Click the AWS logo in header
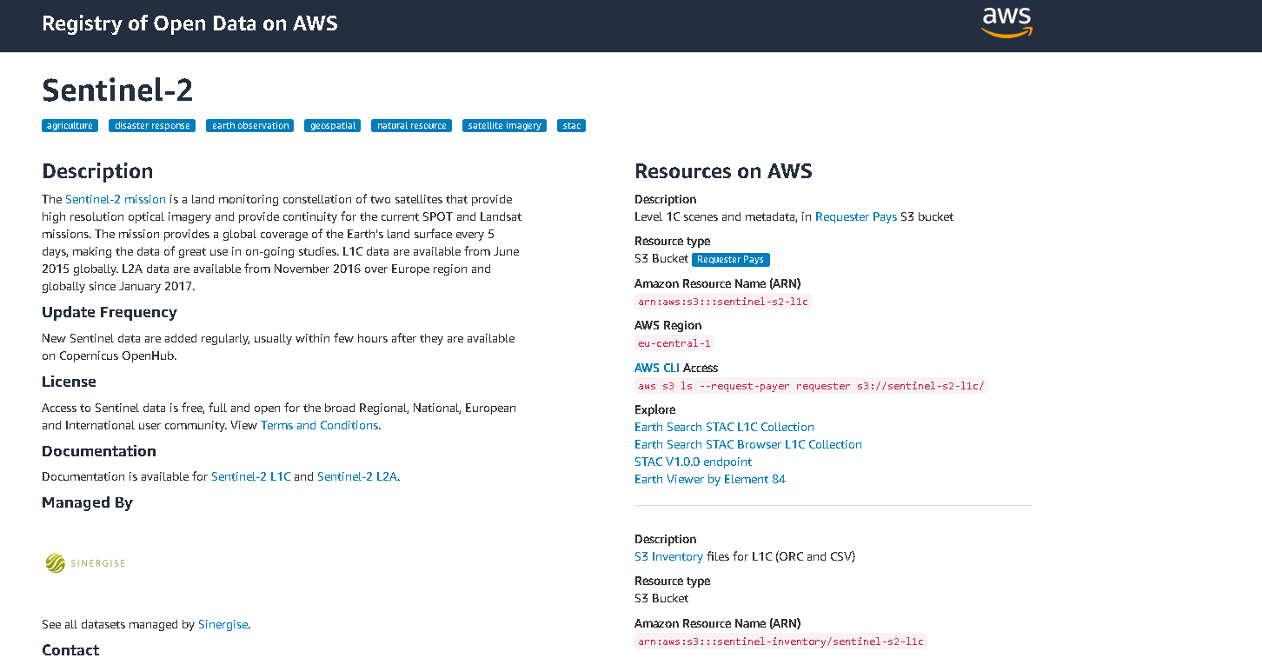This screenshot has height=658, width=1262. [x=1006, y=23]
